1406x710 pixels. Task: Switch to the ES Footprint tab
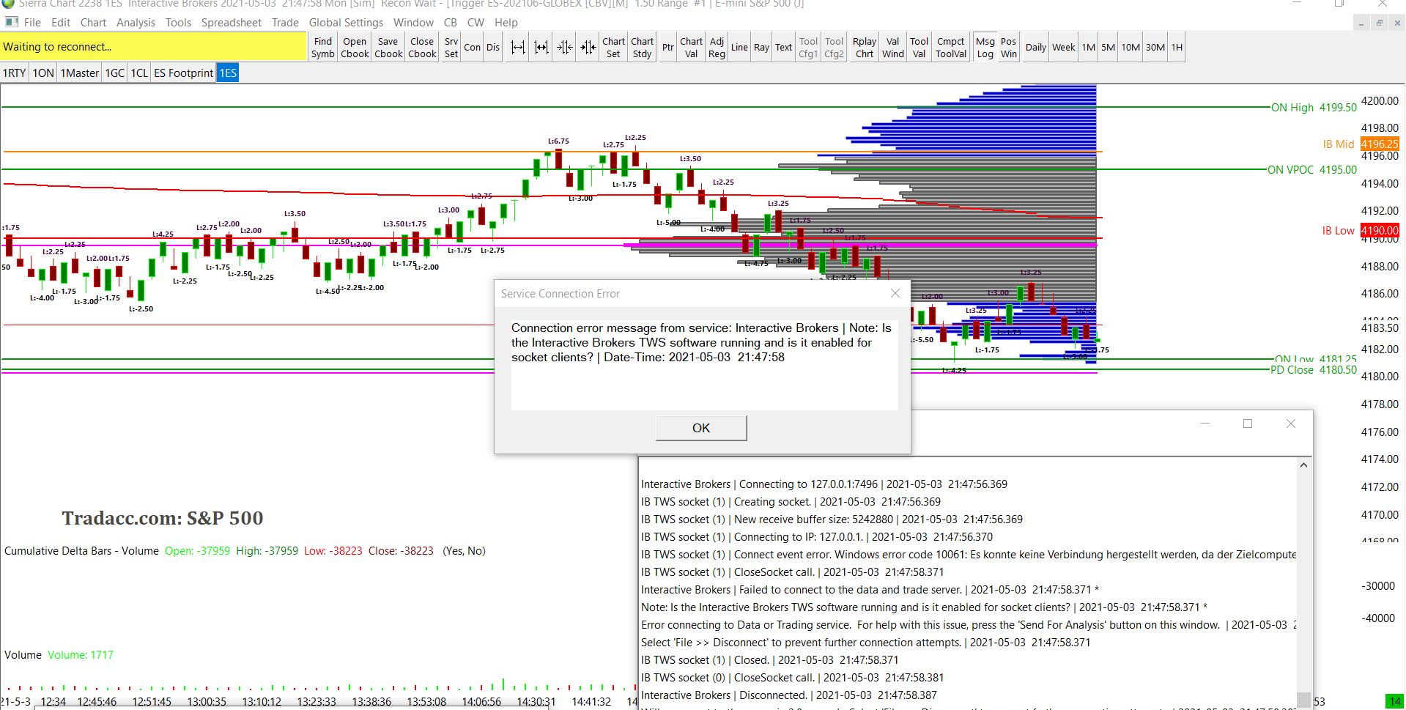(x=183, y=73)
